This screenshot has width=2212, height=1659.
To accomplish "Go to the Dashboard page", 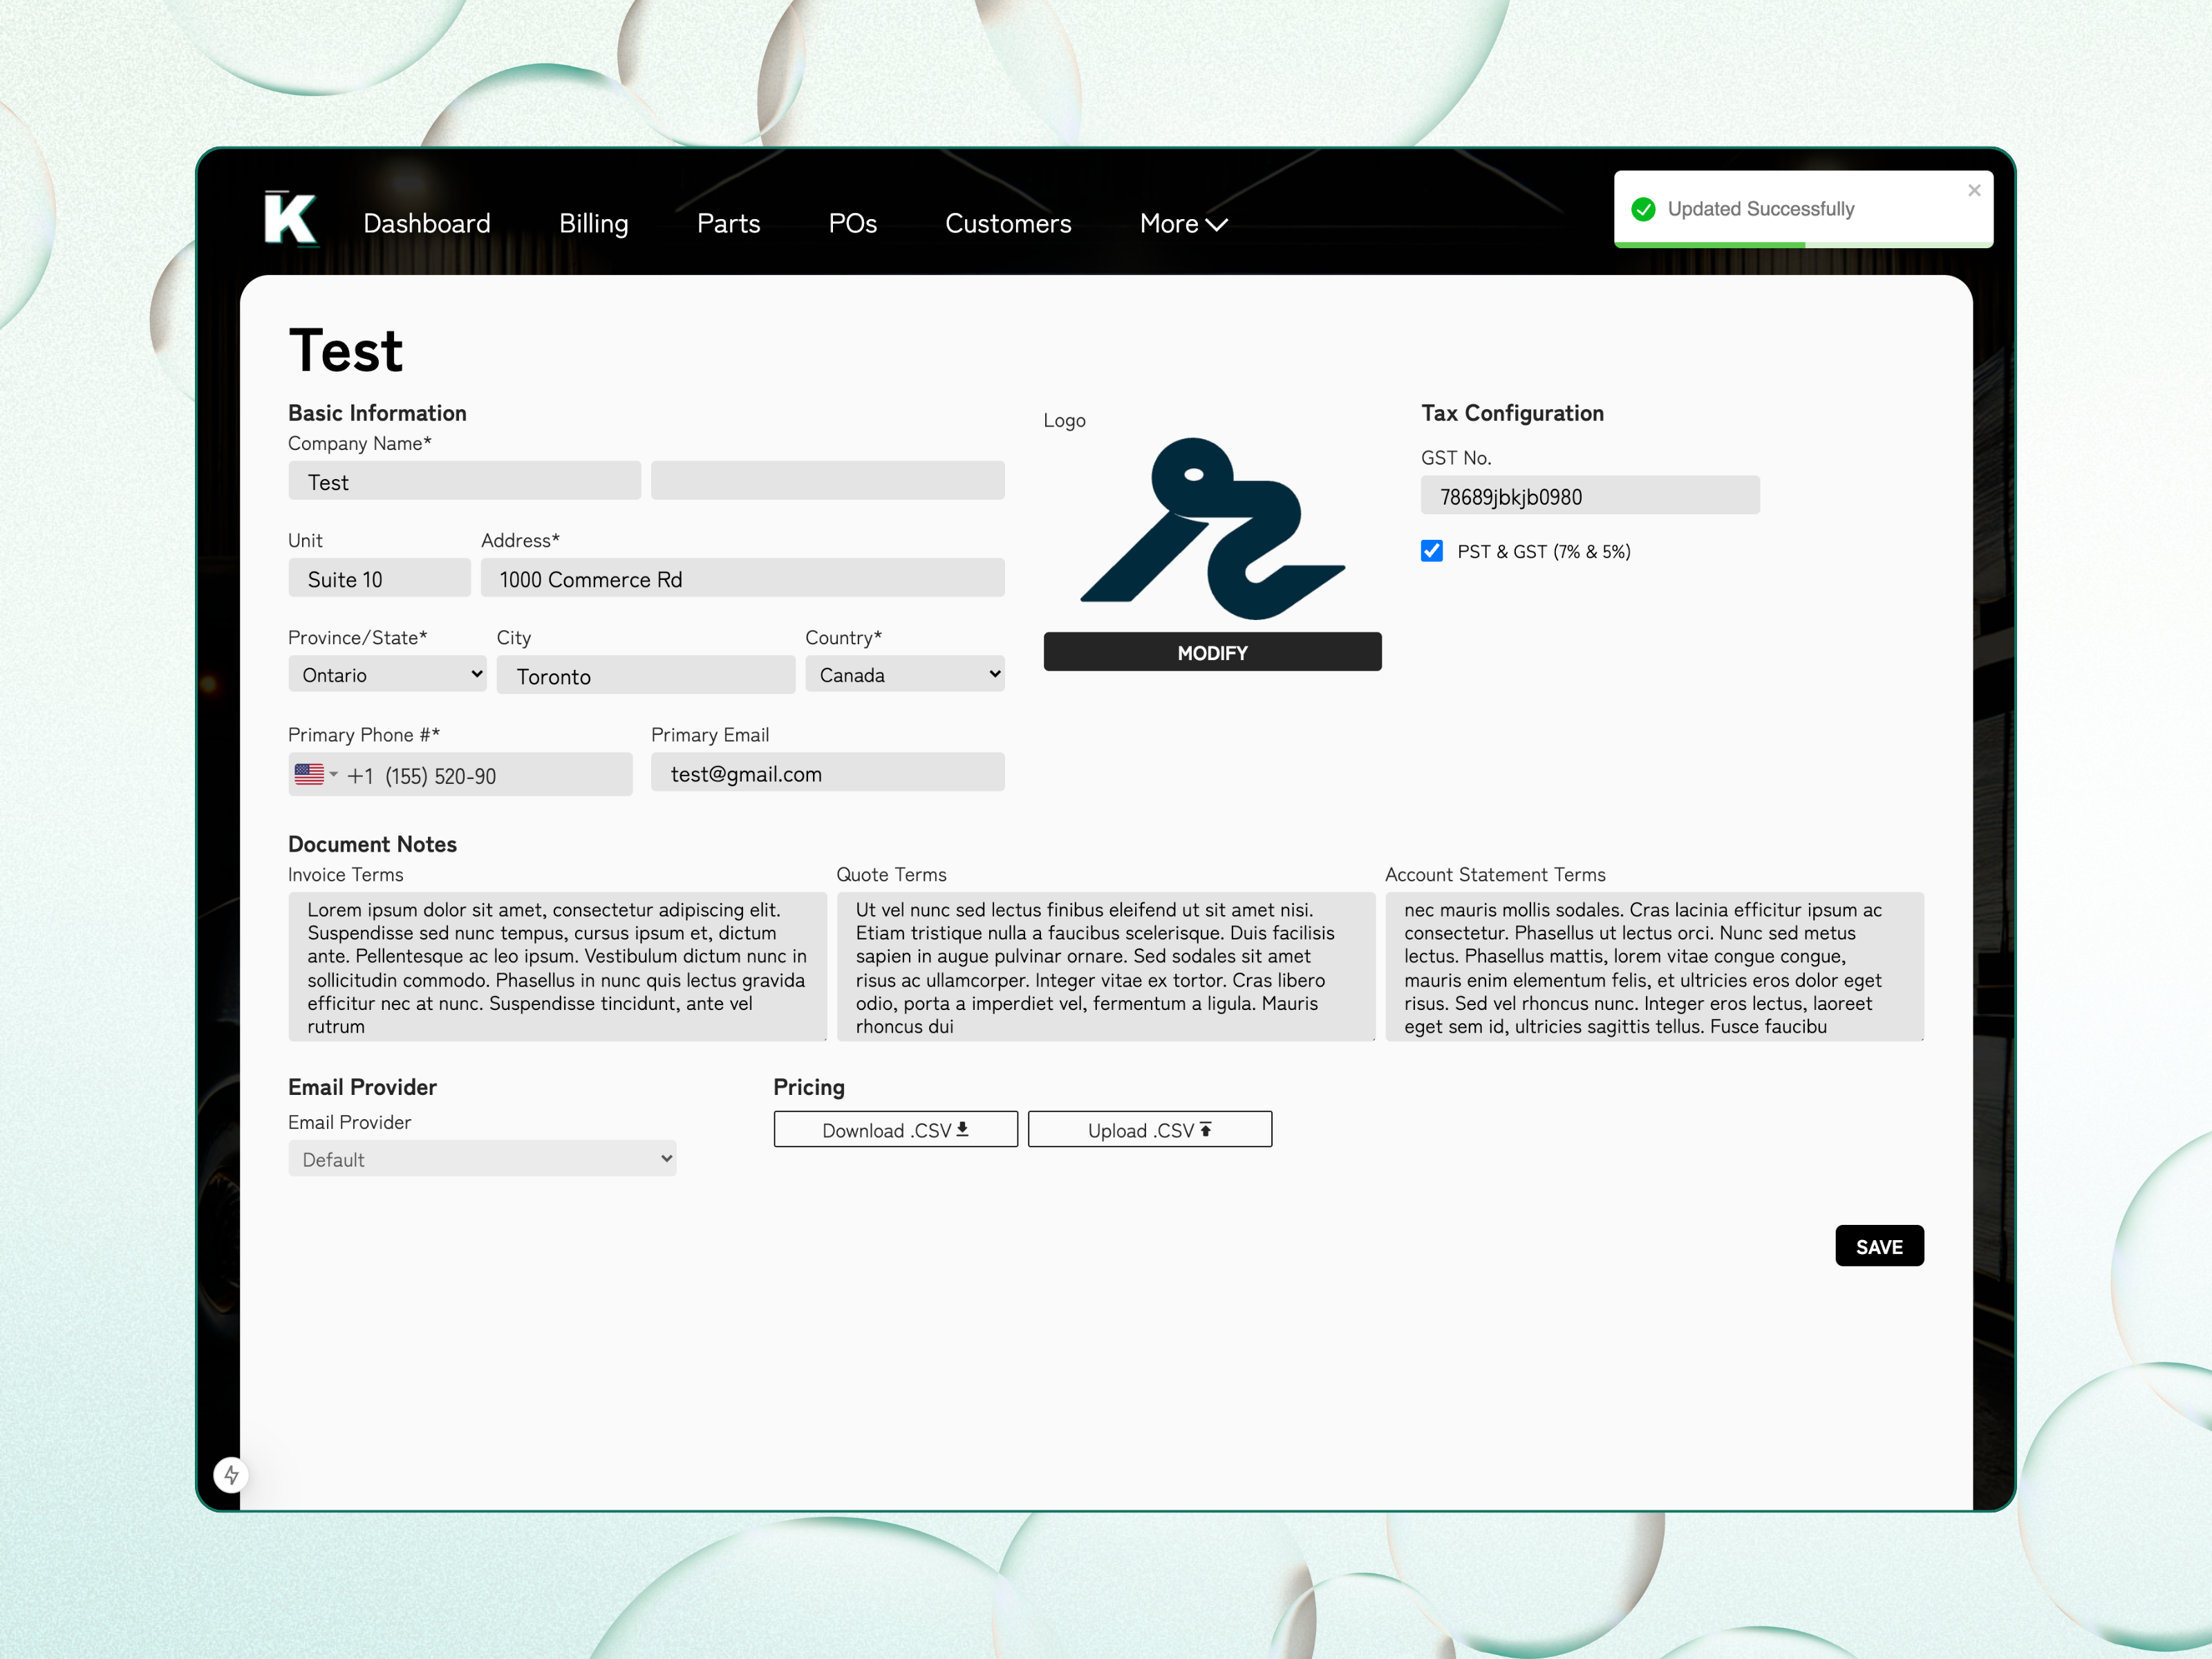I will pos(427,224).
